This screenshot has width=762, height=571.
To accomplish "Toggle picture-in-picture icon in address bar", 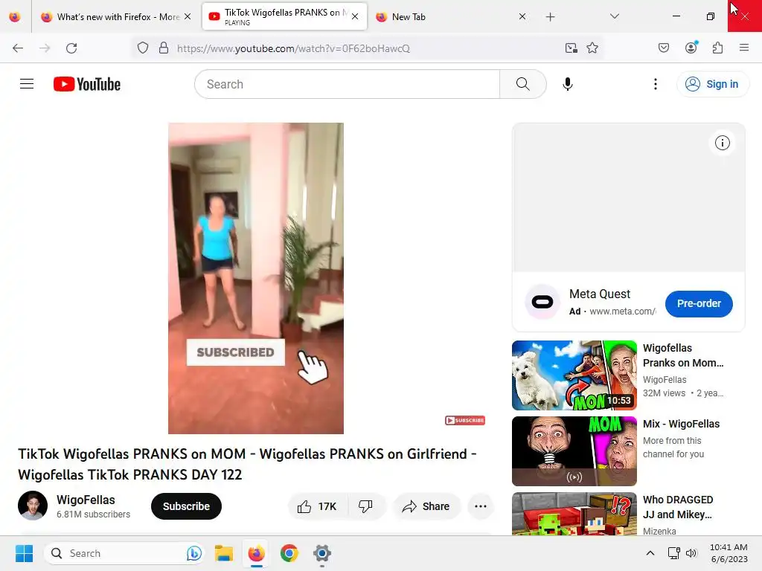I will tap(571, 48).
